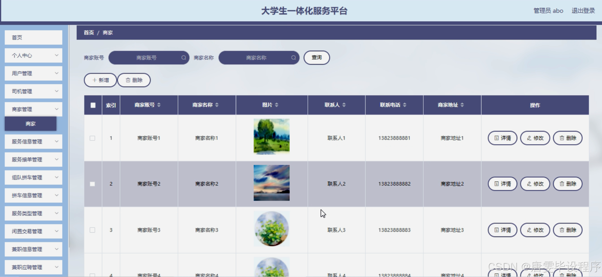602x277 pixels.
Task: Click search icon in 商家名称 field
Action: pos(294,58)
